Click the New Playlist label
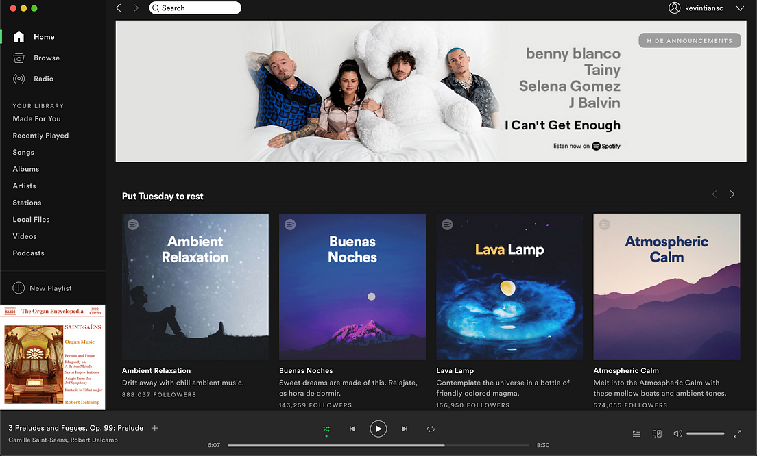 pyautogui.click(x=51, y=288)
